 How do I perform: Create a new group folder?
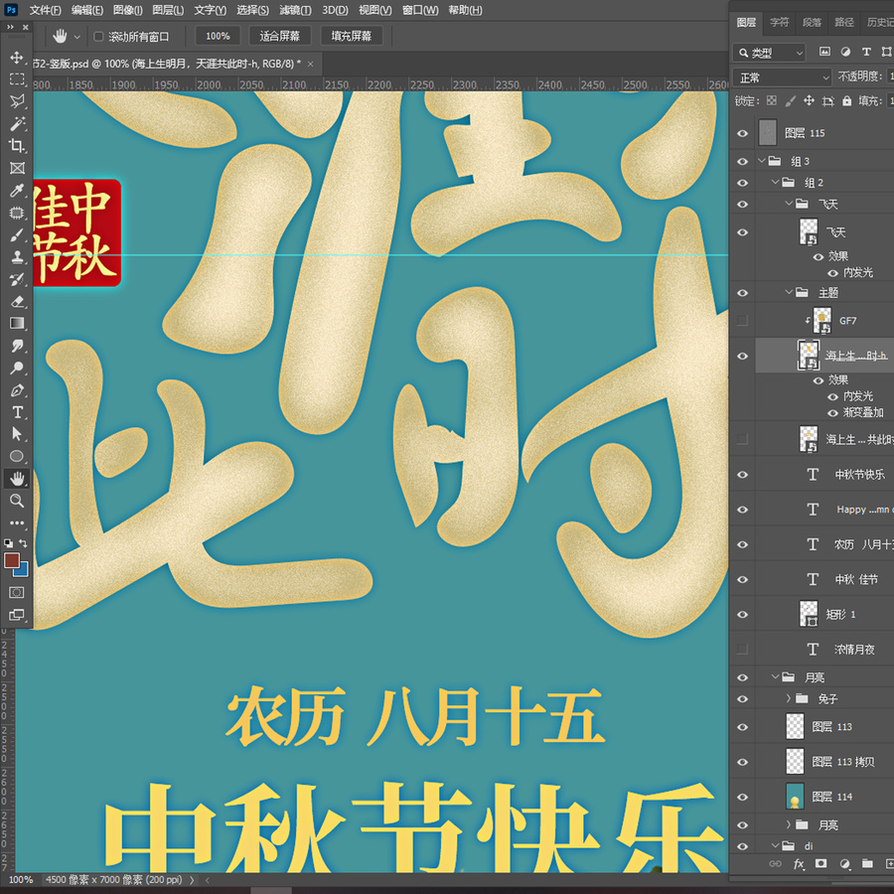point(867,864)
